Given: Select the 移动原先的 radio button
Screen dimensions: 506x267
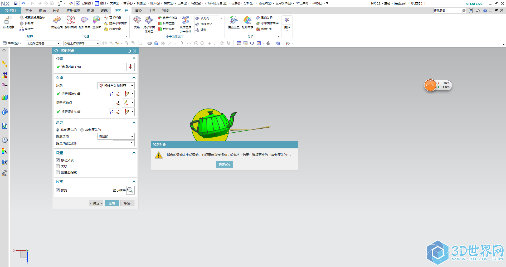Looking at the screenshot, I should click(58, 130).
